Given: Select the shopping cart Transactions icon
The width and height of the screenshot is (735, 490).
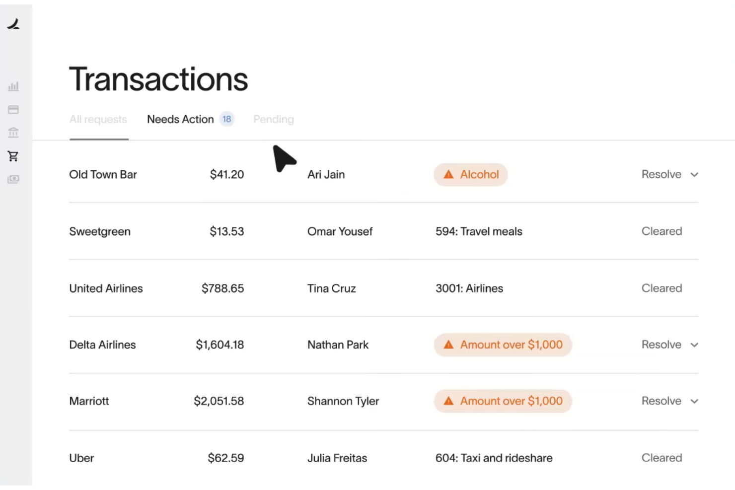Looking at the screenshot, I should (x=13, y=156).
